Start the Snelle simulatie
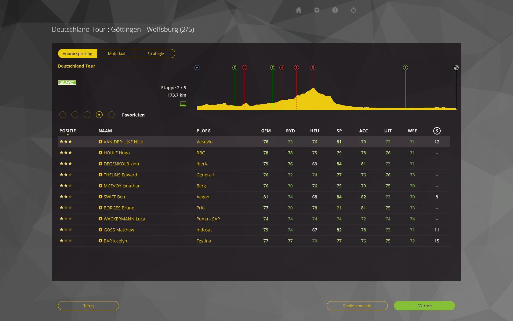This screenshot has width=513, height=321. [357, 306]
